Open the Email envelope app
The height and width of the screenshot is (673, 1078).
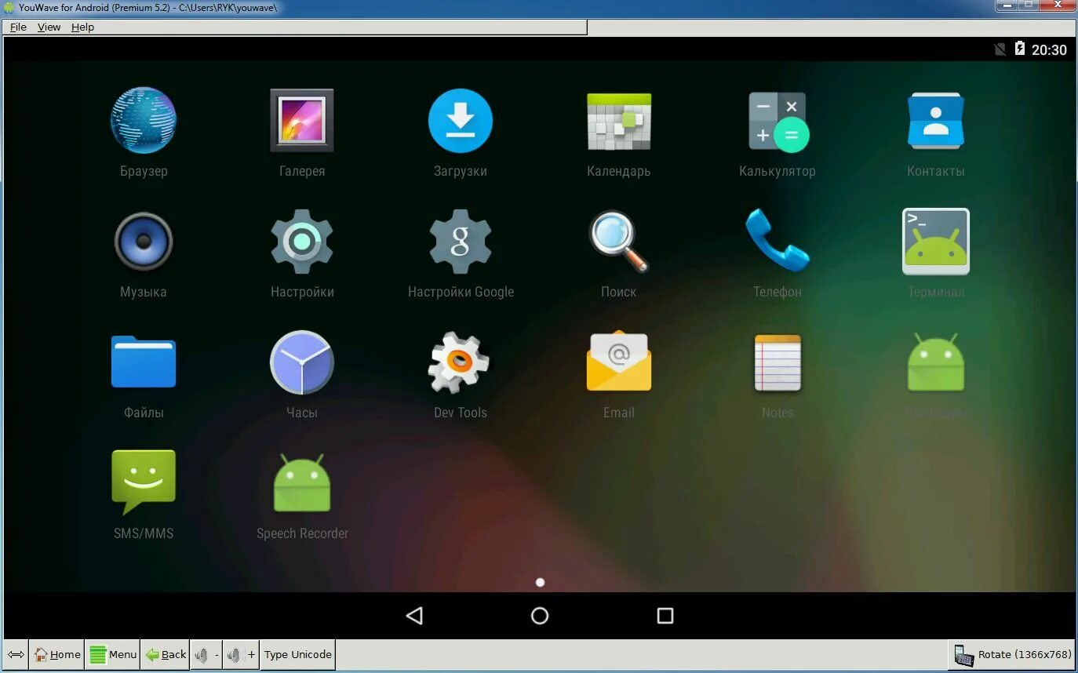click(619, 361)
